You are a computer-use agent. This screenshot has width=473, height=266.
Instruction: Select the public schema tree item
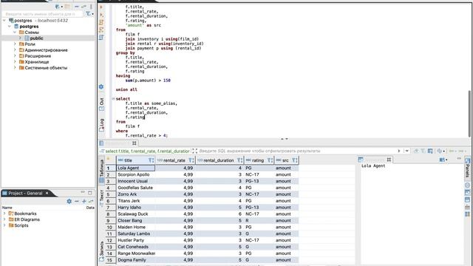pos(36,38)
